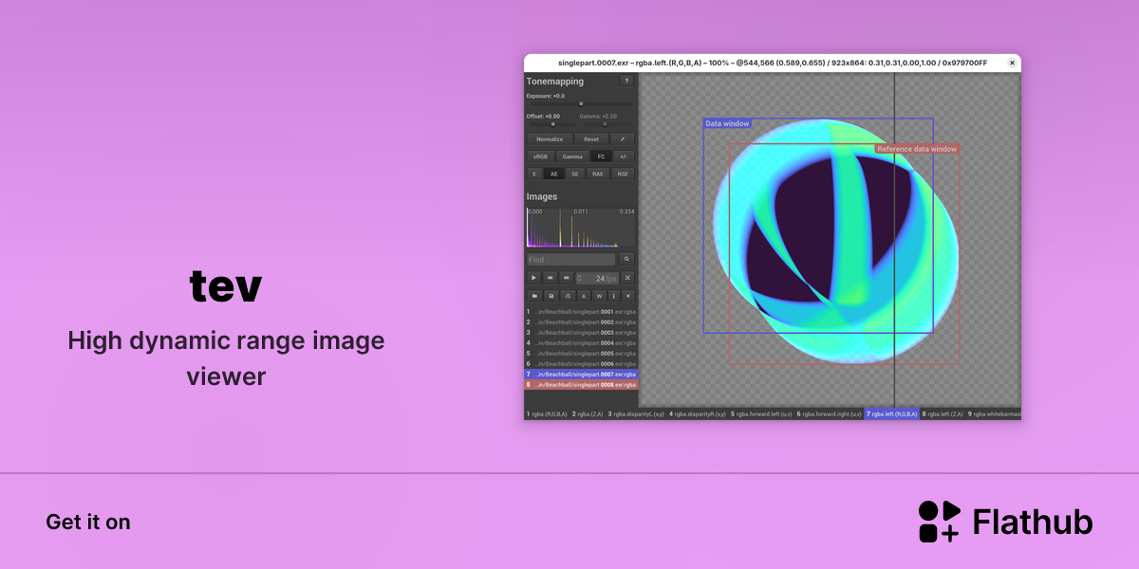Click the Find filter input field
Viewport: 1139px width, 569px height.
coord(571,259)
